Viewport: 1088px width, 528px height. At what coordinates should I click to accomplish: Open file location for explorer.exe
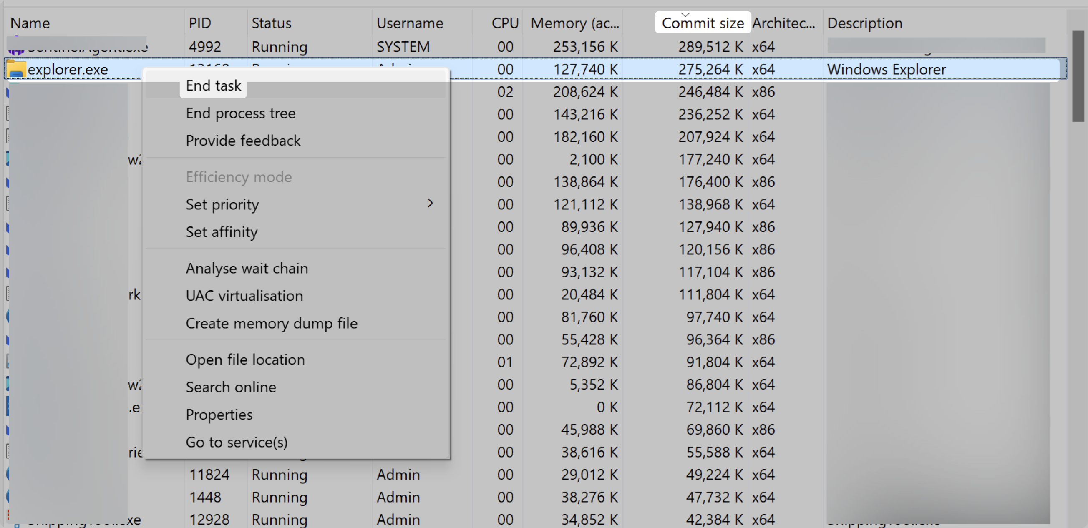point(245,360)
